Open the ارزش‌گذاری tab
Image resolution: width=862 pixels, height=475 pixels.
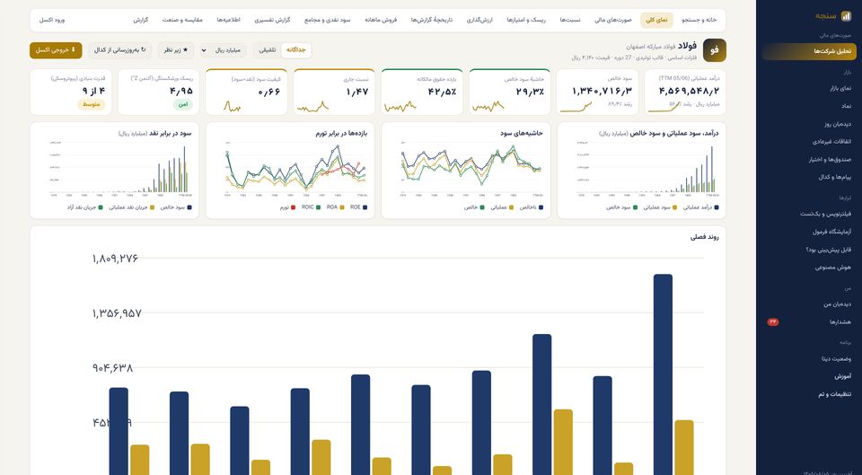479,20
